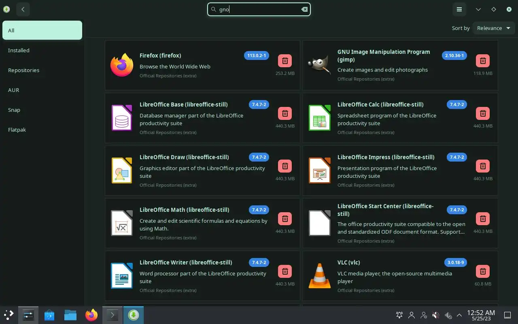Click the LibreOffice Math formula icon

click(122, 223)
